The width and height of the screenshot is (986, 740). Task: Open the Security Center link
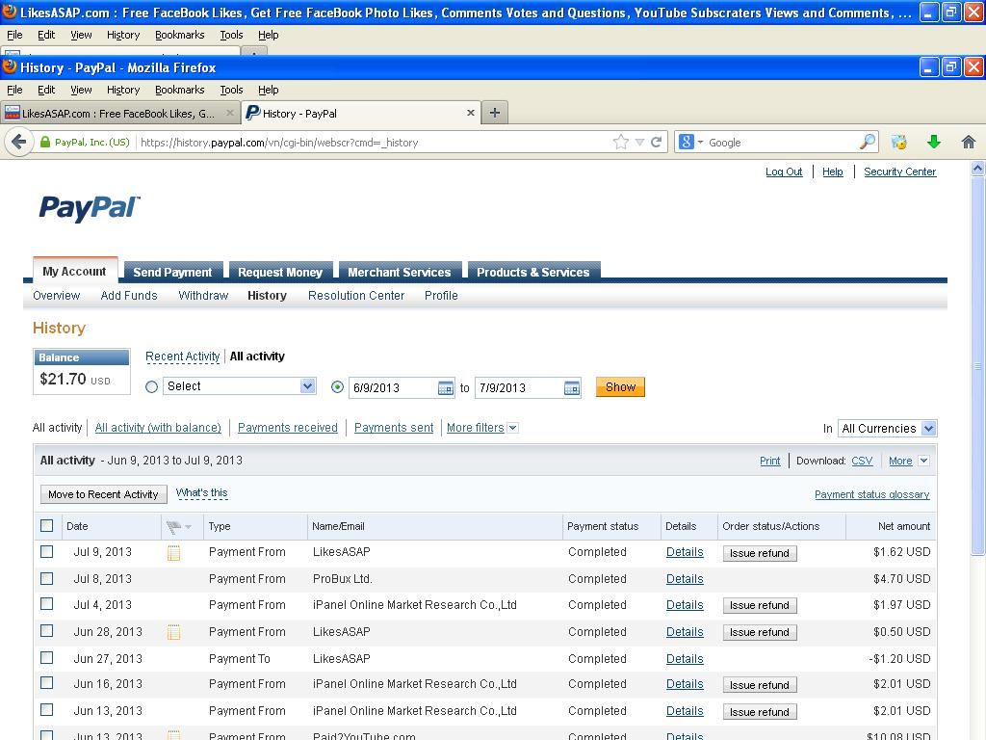coord(899,172)
